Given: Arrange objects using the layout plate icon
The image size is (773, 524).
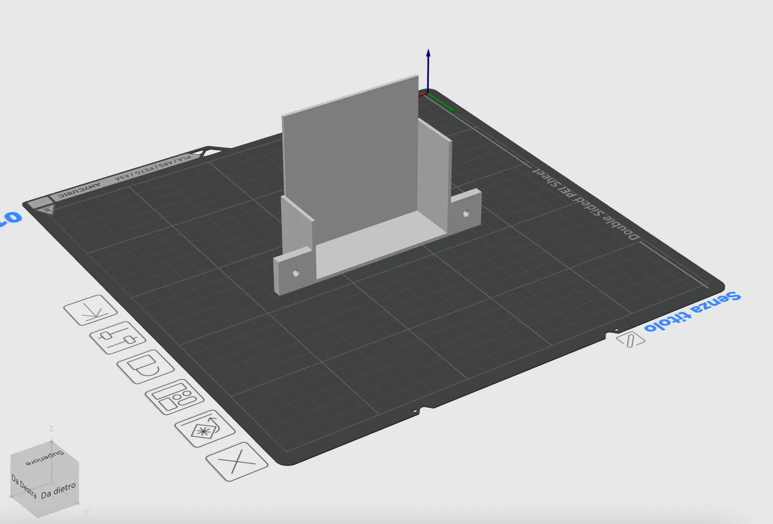Looking at the screenshot, I should click(x=174, y=397).
